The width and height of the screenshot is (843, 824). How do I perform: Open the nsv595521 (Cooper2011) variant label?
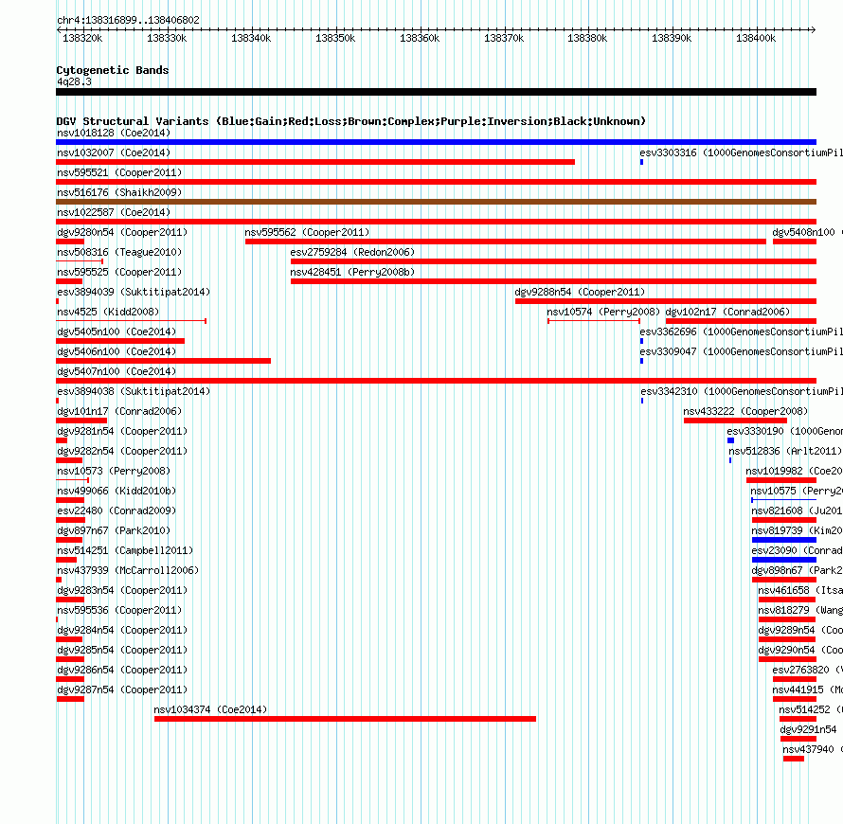[119, 172]
